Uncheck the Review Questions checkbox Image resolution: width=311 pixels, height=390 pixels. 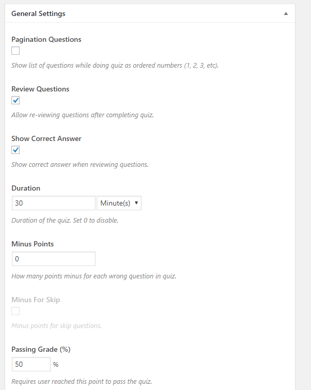[x=15, y=100]
